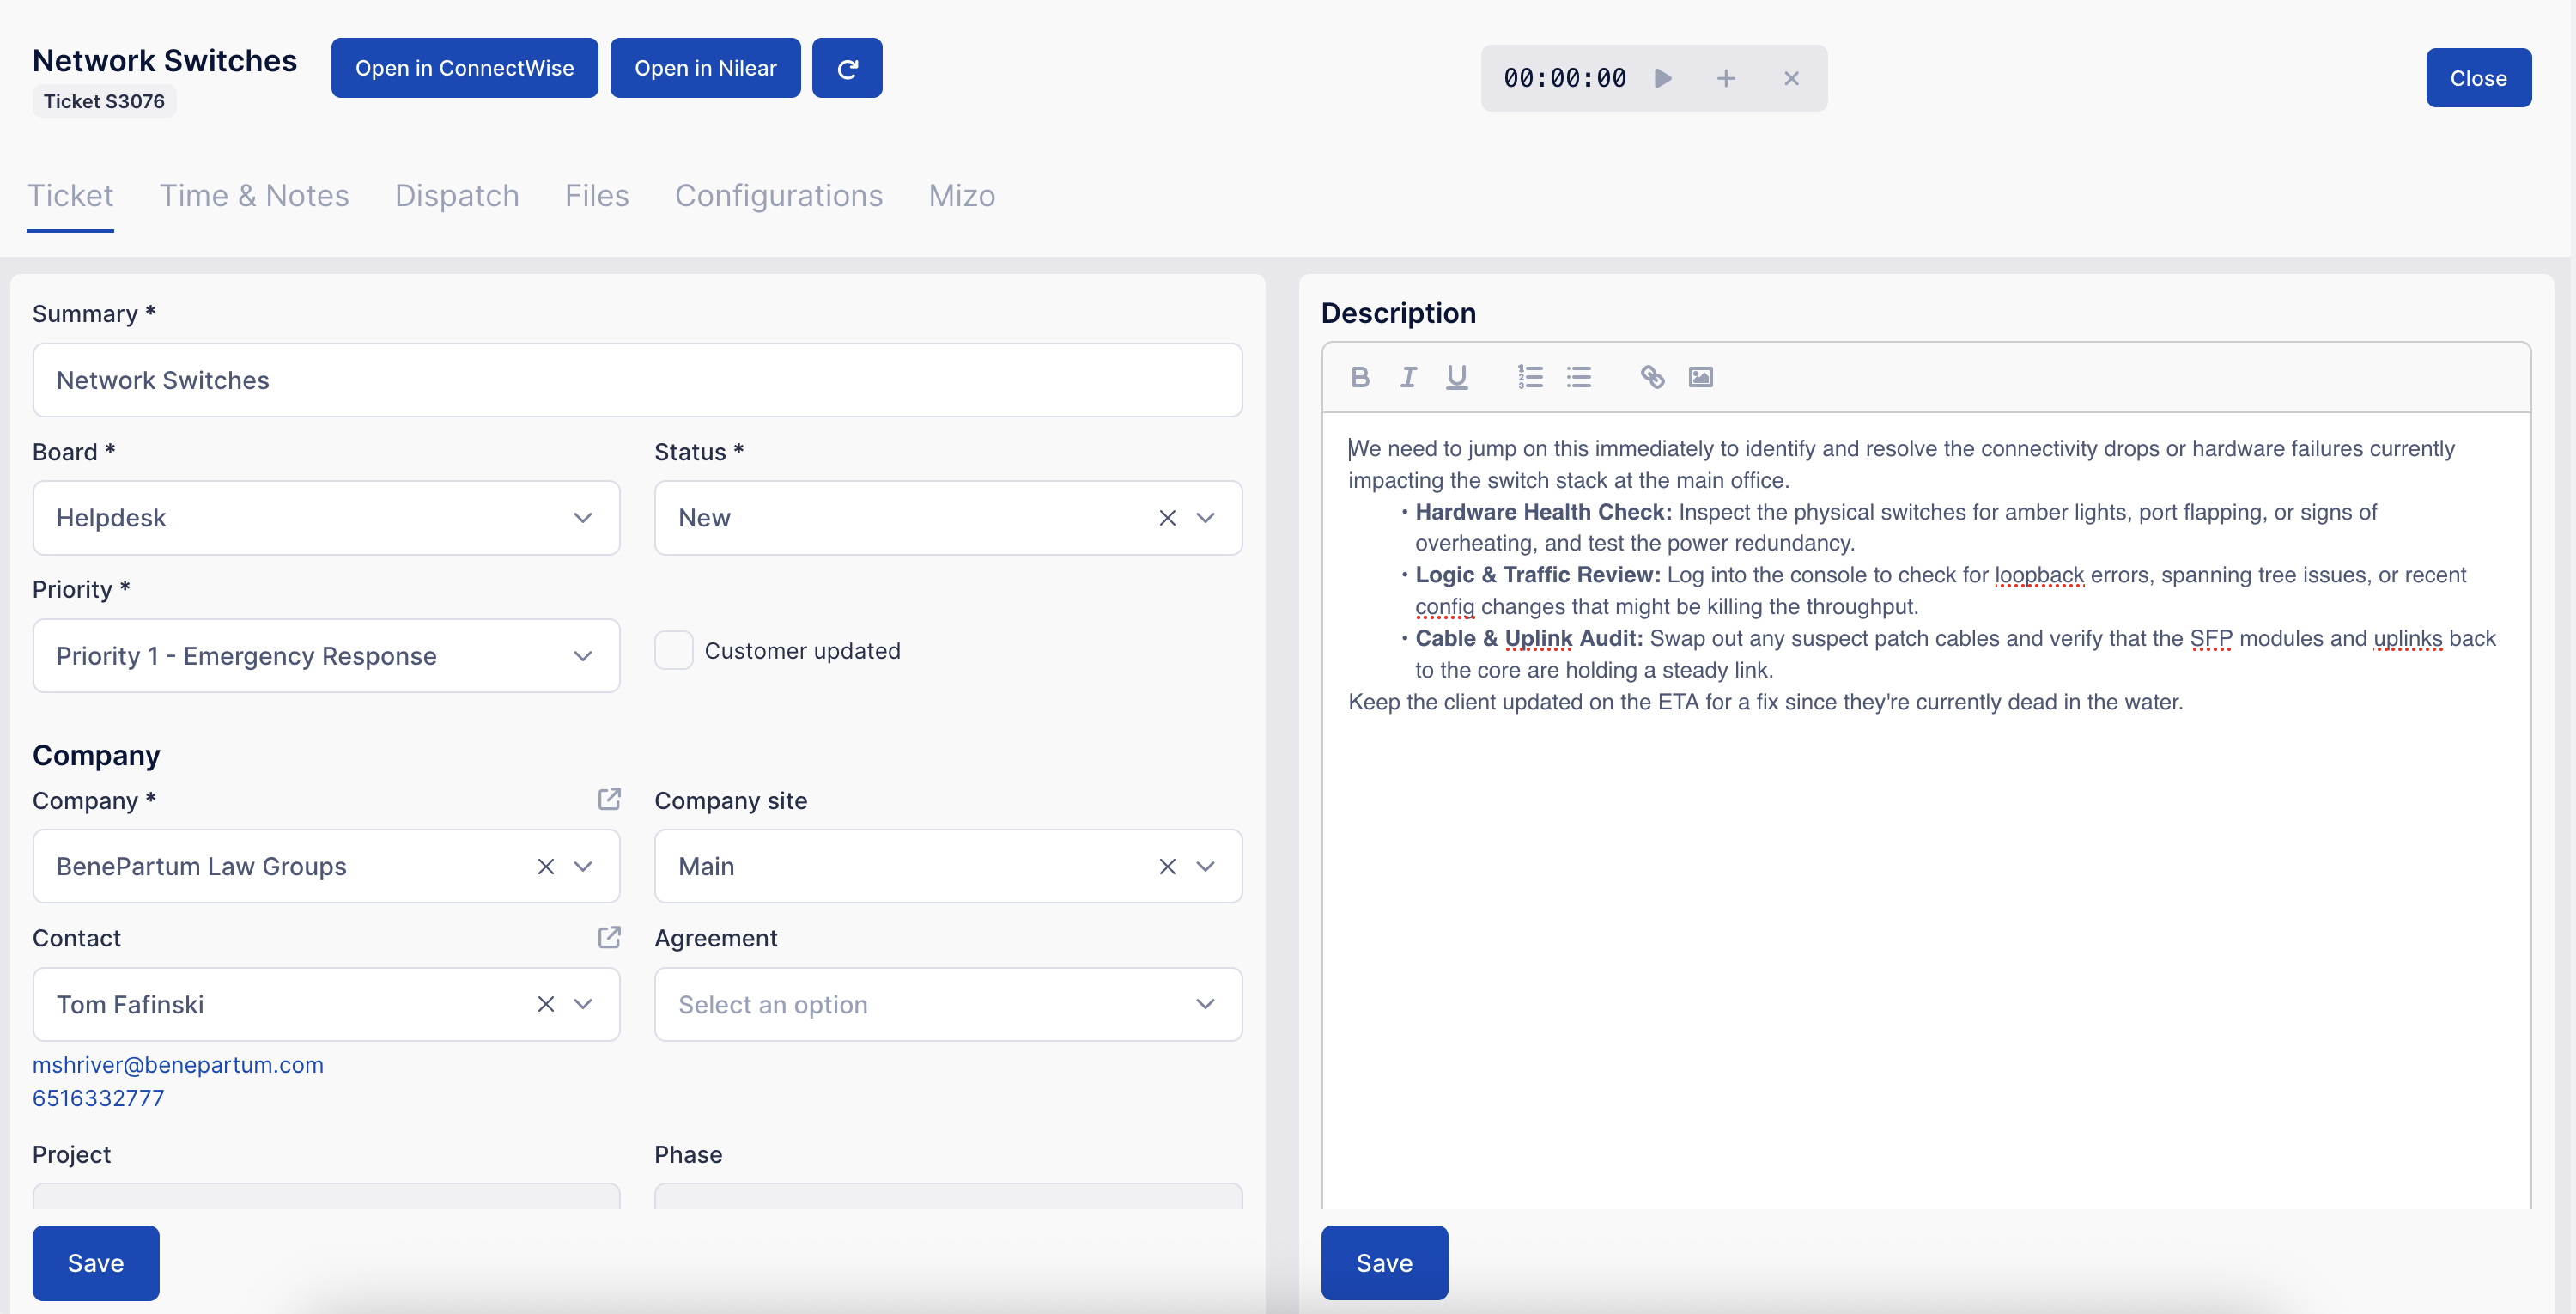
Task: Open the Contact record external link icon
Action: point(609,937)
